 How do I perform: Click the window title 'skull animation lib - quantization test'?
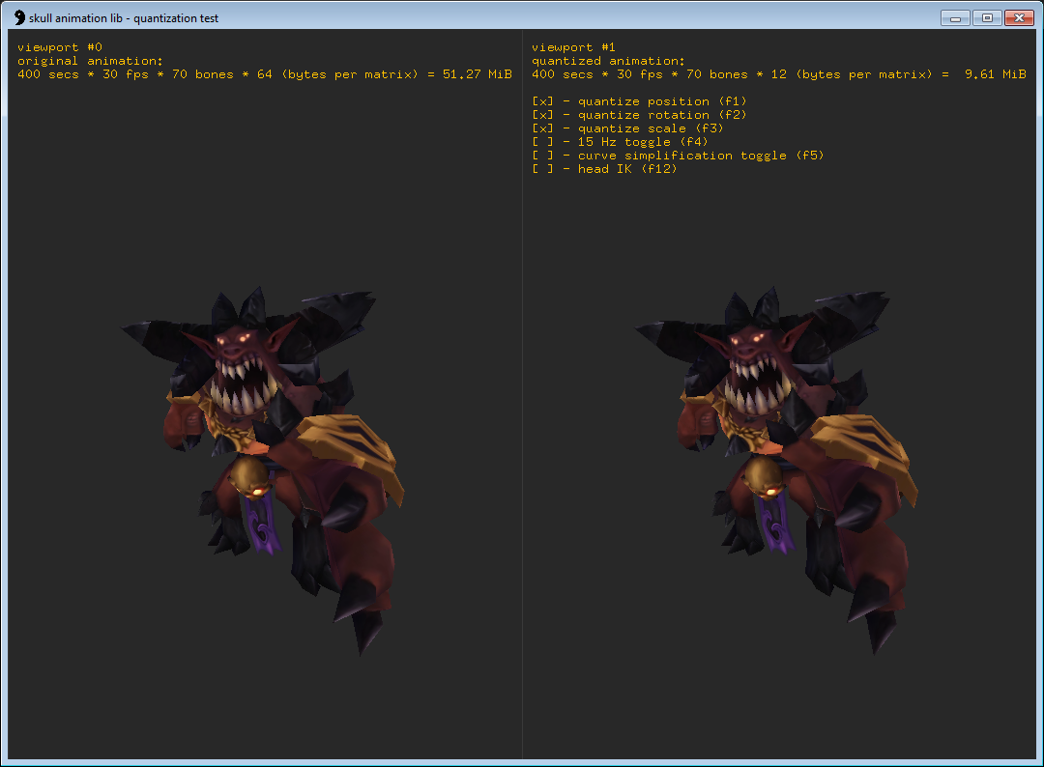click(x=123, y=18)
